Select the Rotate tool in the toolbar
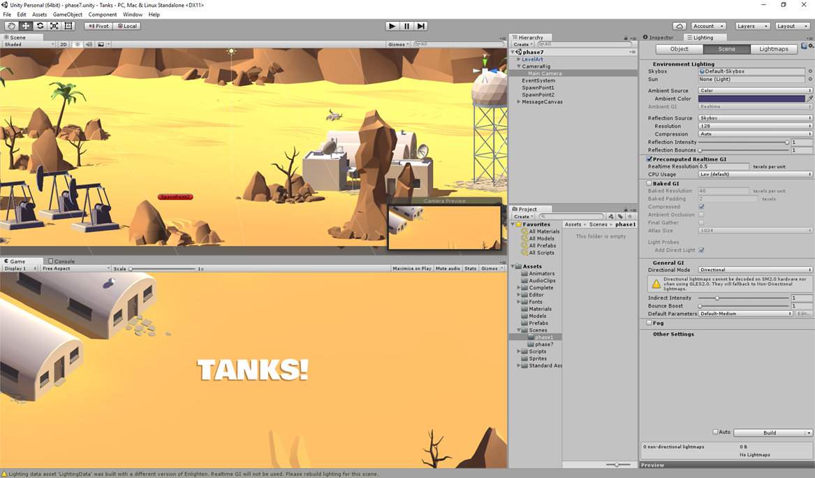 pos(40,26)
